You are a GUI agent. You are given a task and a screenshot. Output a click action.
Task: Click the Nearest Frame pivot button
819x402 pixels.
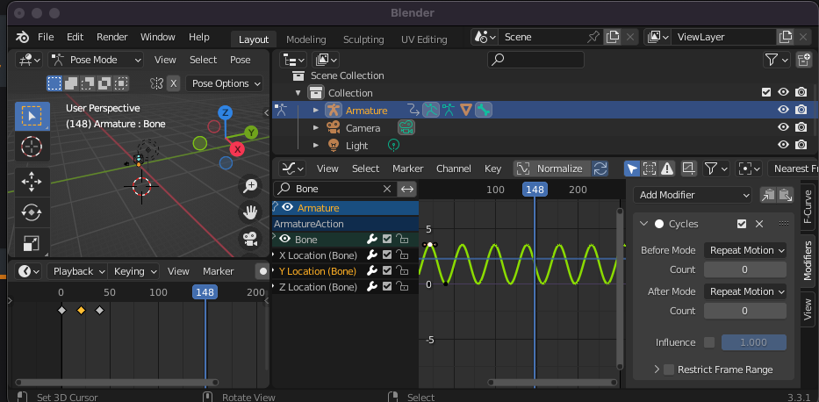[x=793, y=169]
